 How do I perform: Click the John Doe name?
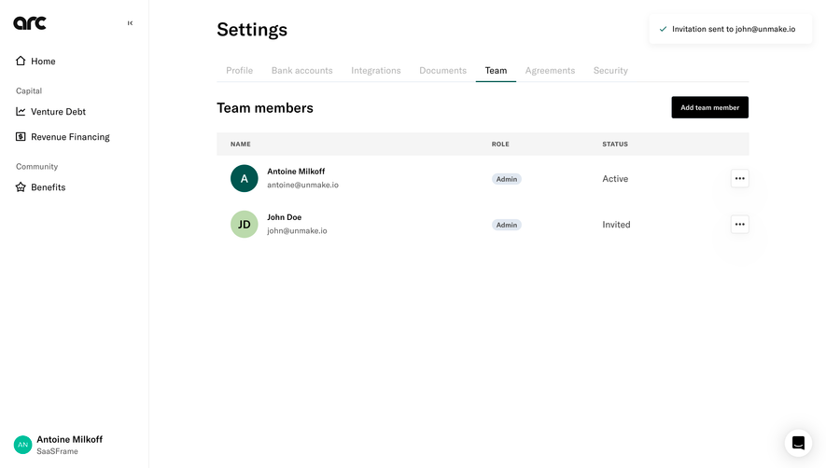coord(285,217)
